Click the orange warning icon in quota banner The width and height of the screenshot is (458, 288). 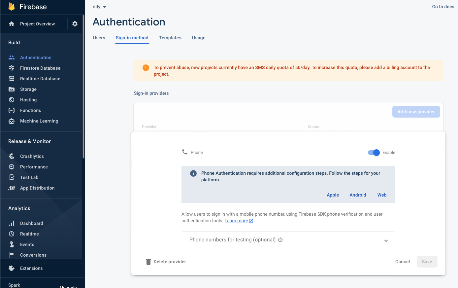click(146, 68)
